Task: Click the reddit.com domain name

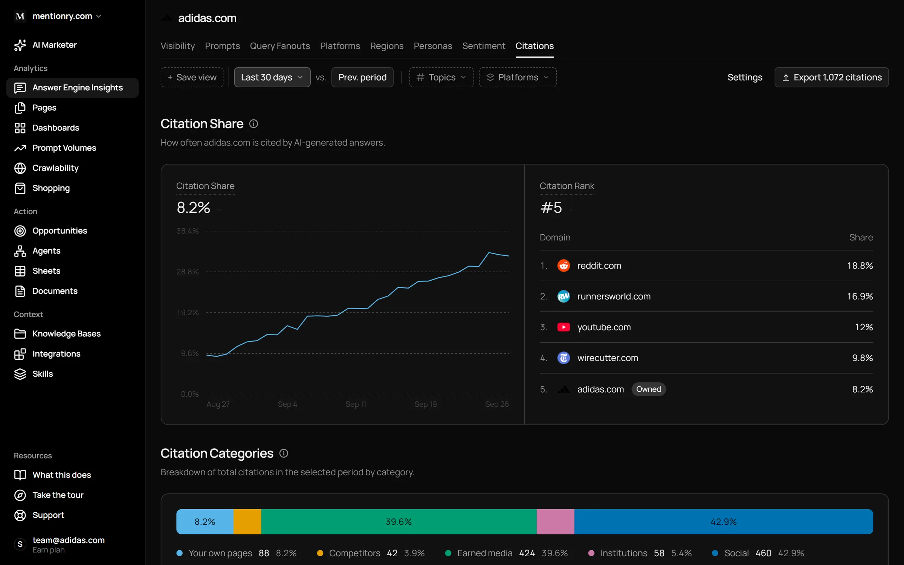Action: 599,266
